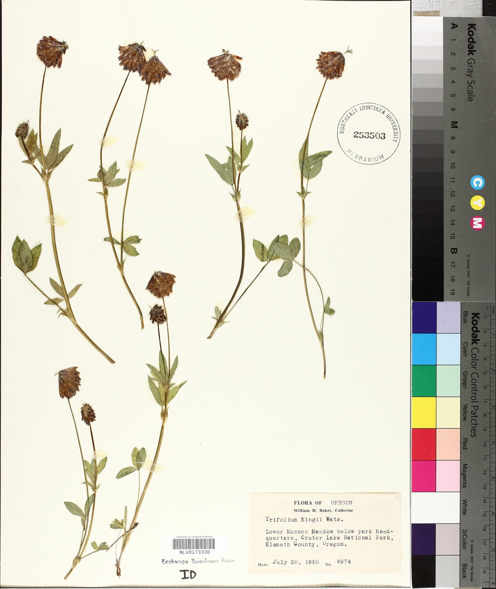Click collection number 6974

pyautogui.click(x=344, y=561)
